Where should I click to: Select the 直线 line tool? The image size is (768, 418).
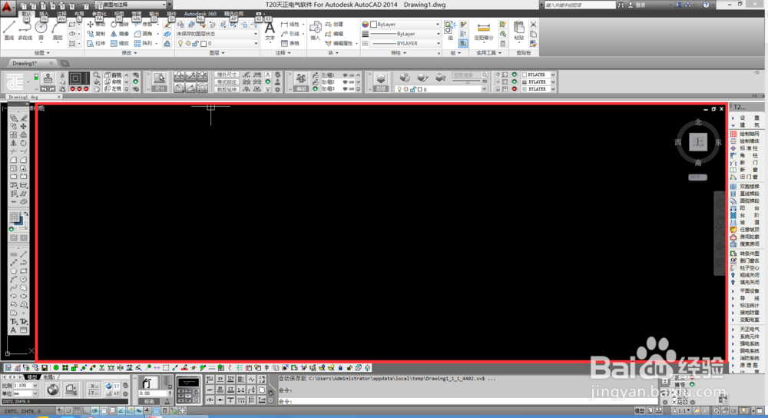[x=8, y=30]
